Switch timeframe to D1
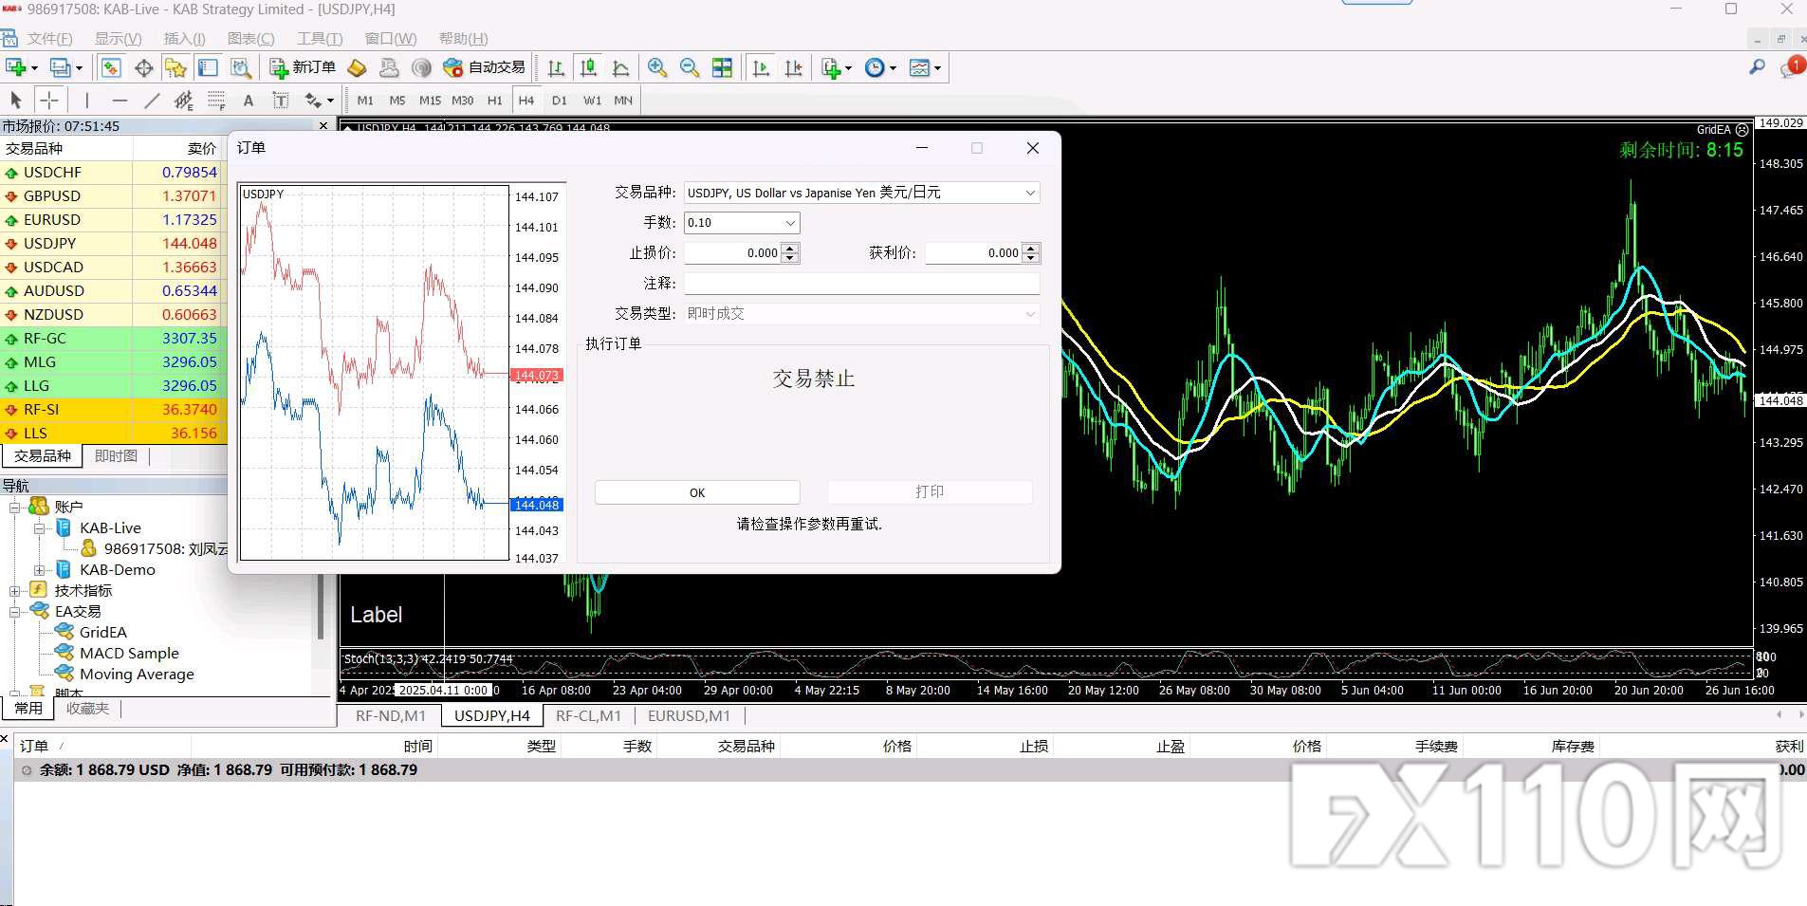The height and width of the screenshot is (906, 1807). point(559,100)
